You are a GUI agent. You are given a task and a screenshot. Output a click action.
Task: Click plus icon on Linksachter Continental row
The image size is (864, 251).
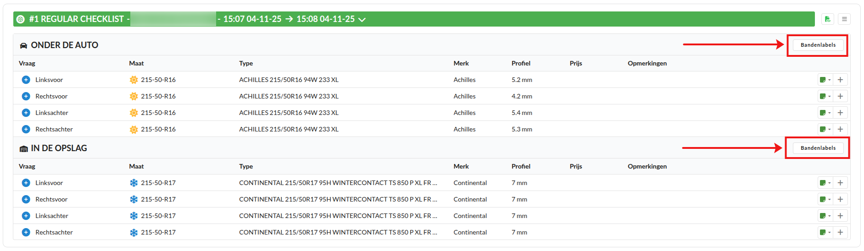[x=840, y=216]
